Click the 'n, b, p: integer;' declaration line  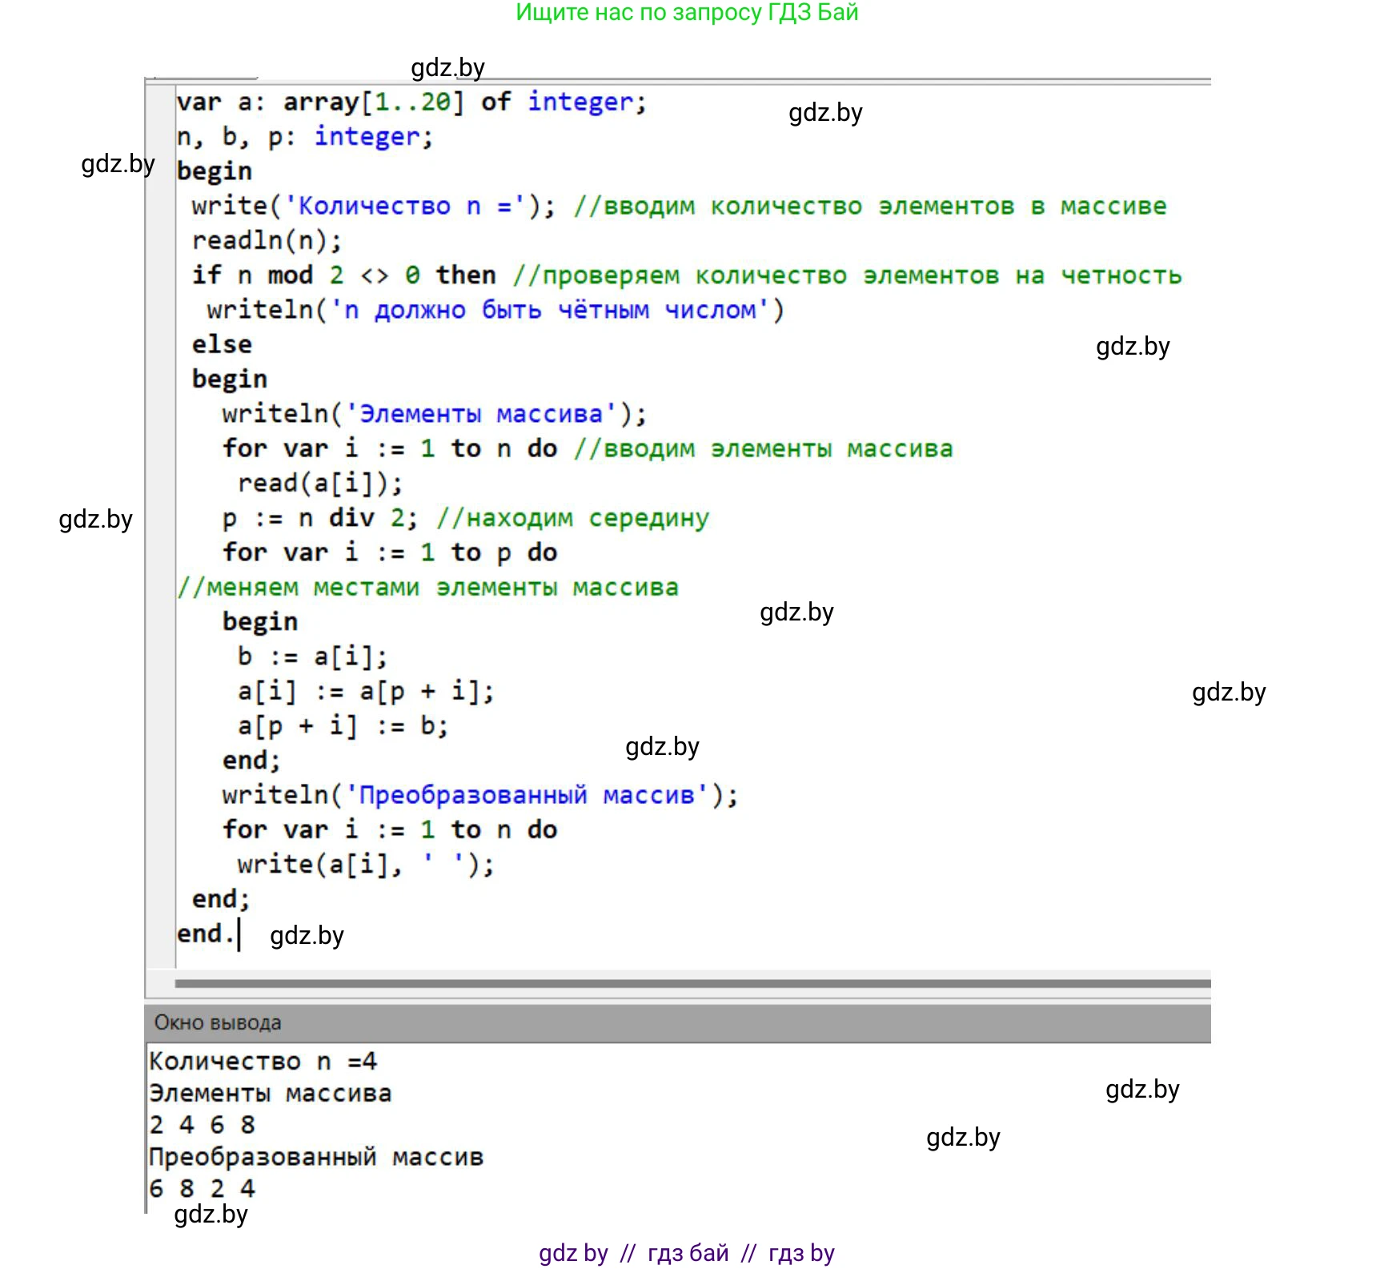pyautogui.click(x=304, y=137)
